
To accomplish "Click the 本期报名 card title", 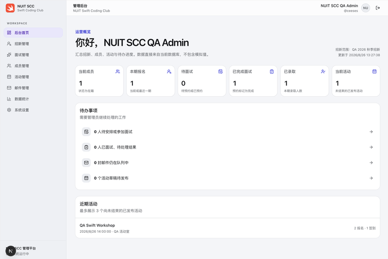I will tap(138, 71).
